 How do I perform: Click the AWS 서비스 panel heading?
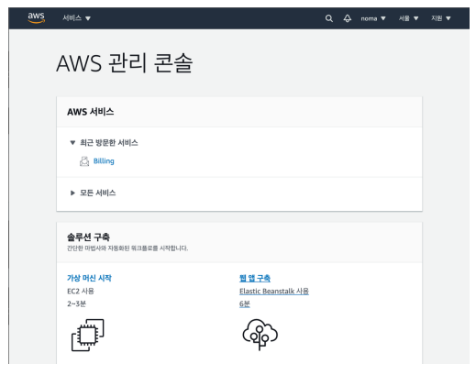91,112
